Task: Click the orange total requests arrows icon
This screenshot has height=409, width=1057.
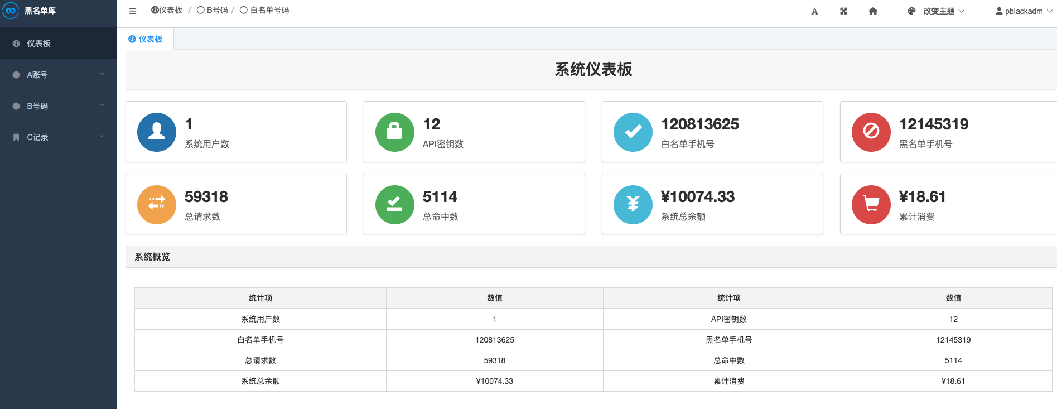Action: click(157, 205)
